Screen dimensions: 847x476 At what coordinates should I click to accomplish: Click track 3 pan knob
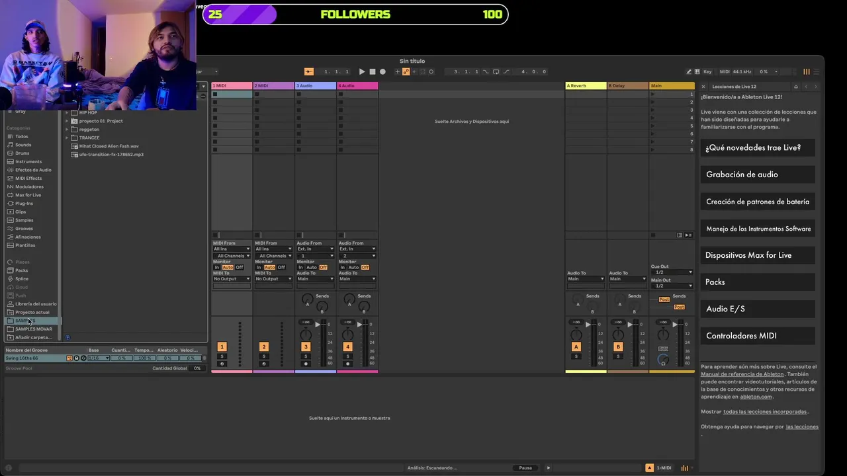click(x=306, y=335)
